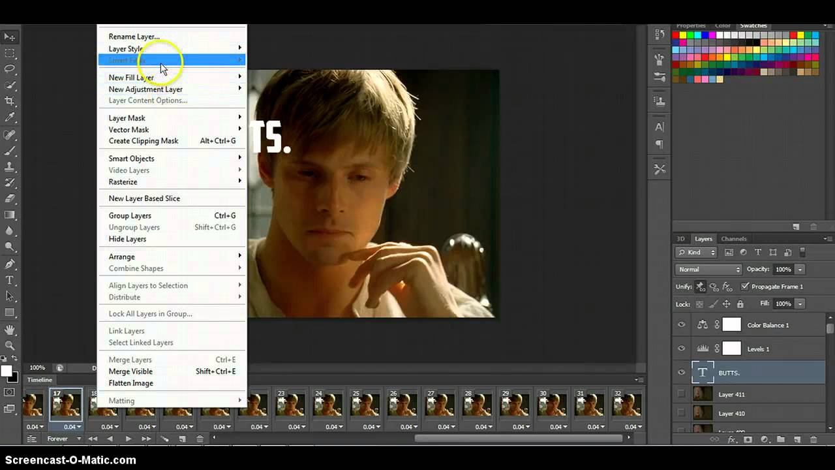Open frame 17 delay 0.04 dropdown
The width and height of the screenshot is (835, 470).
(x=71, y=427)
